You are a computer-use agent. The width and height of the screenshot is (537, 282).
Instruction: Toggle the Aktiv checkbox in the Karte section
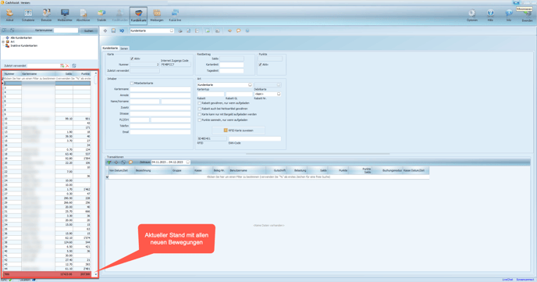click(x=132, y=59)
